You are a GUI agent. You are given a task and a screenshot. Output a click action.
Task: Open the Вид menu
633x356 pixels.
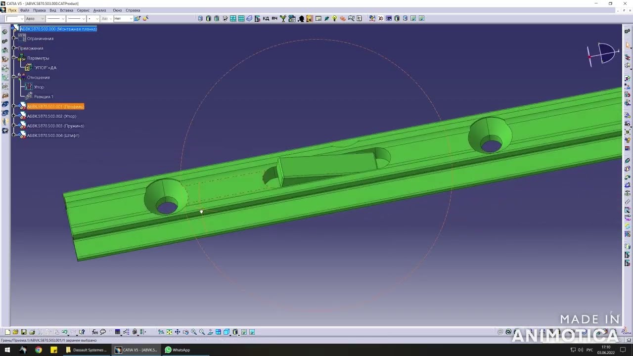(53, 10)
